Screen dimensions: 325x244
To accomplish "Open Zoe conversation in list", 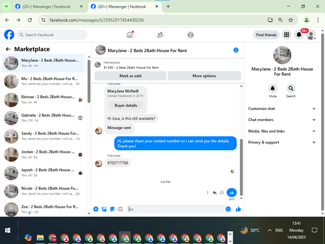I will (x=44, y=209).
